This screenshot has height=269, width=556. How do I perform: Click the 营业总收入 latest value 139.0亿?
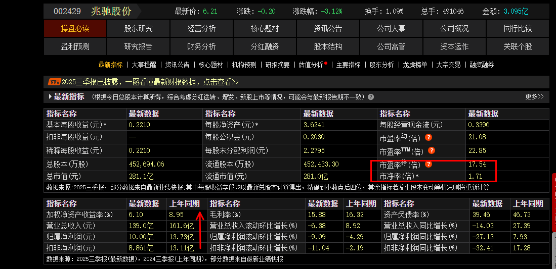click(x=141, y=226)
